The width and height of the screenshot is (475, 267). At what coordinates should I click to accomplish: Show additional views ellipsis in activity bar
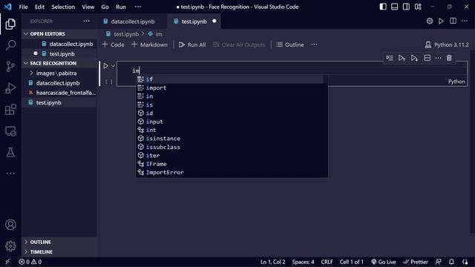10,174
